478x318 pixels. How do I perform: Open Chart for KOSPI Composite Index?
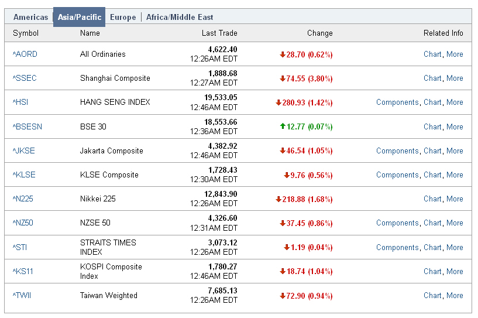432,272
